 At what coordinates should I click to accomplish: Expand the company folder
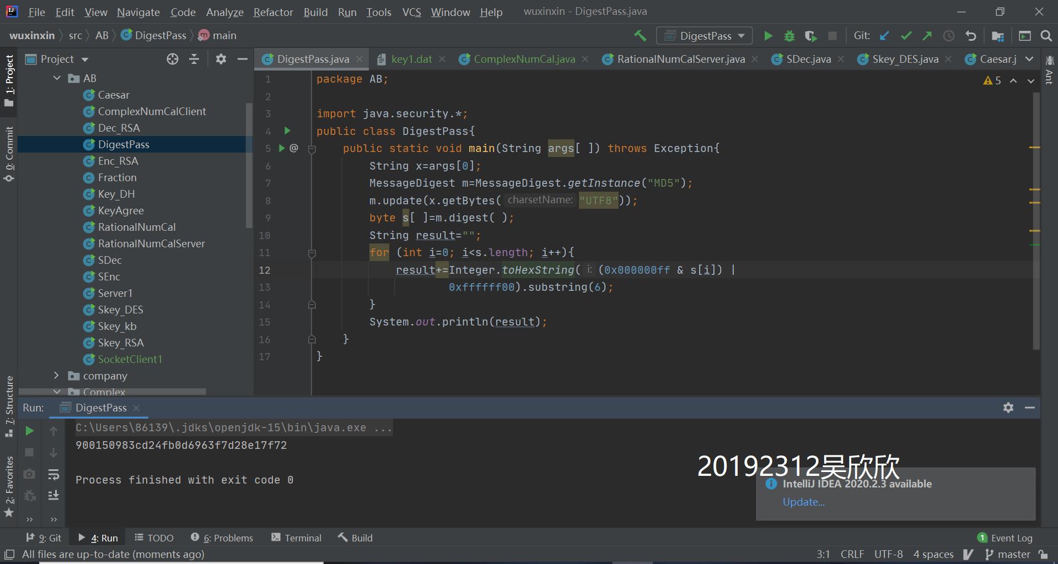56,376
